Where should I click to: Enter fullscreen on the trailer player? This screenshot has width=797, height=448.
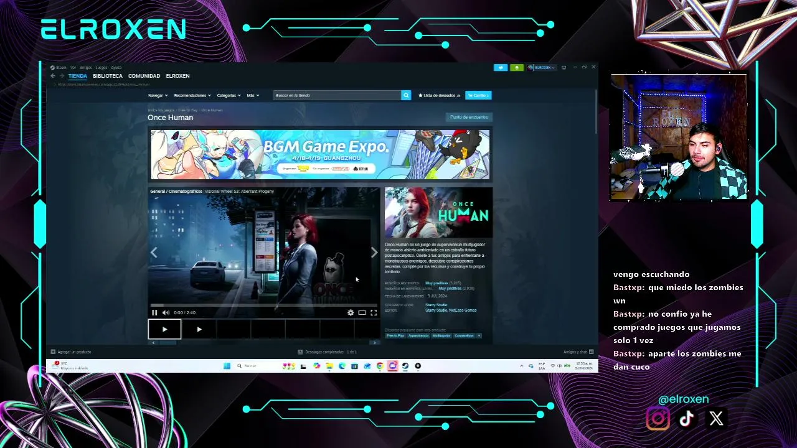click(x=374, y=312)
